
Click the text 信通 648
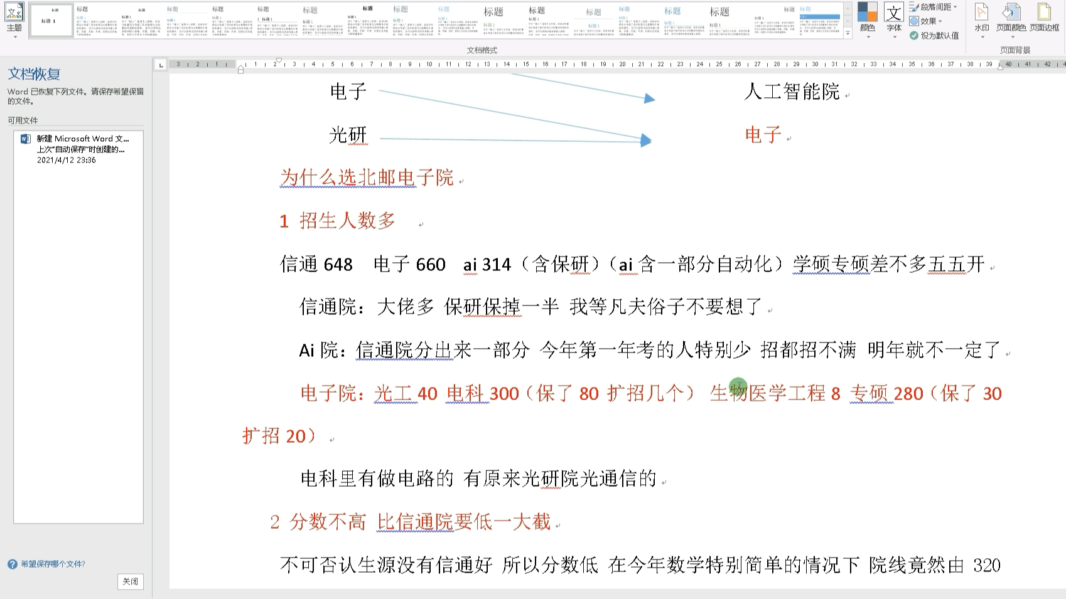point(316,264)
